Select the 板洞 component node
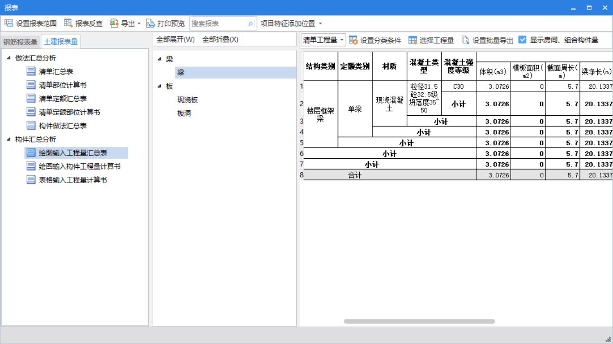613x344 pixels. 184,113
